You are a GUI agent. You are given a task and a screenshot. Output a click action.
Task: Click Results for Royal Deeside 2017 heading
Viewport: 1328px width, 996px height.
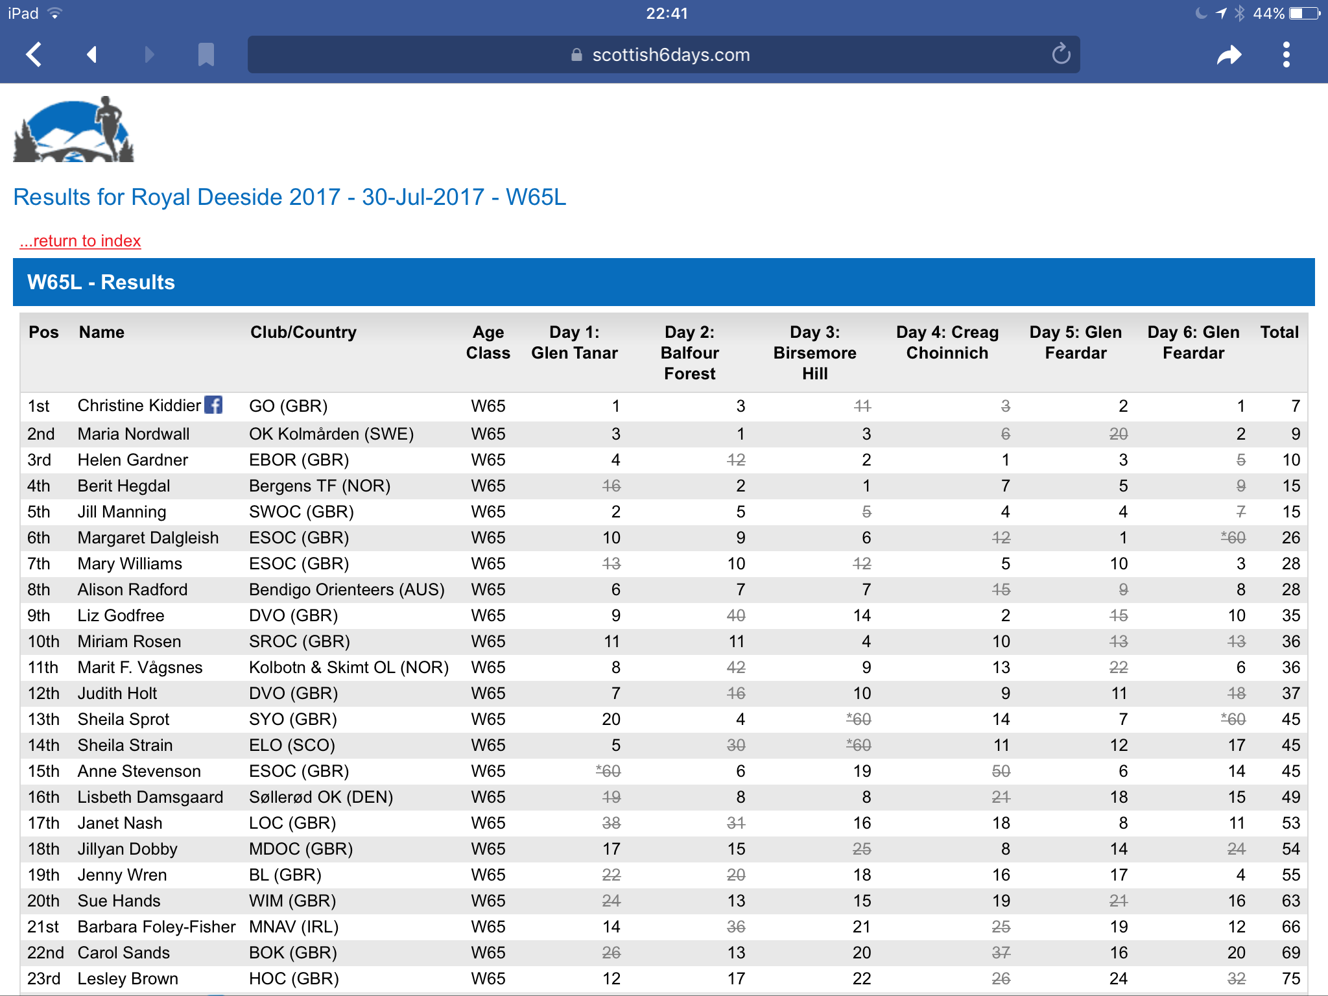[289, 197]
